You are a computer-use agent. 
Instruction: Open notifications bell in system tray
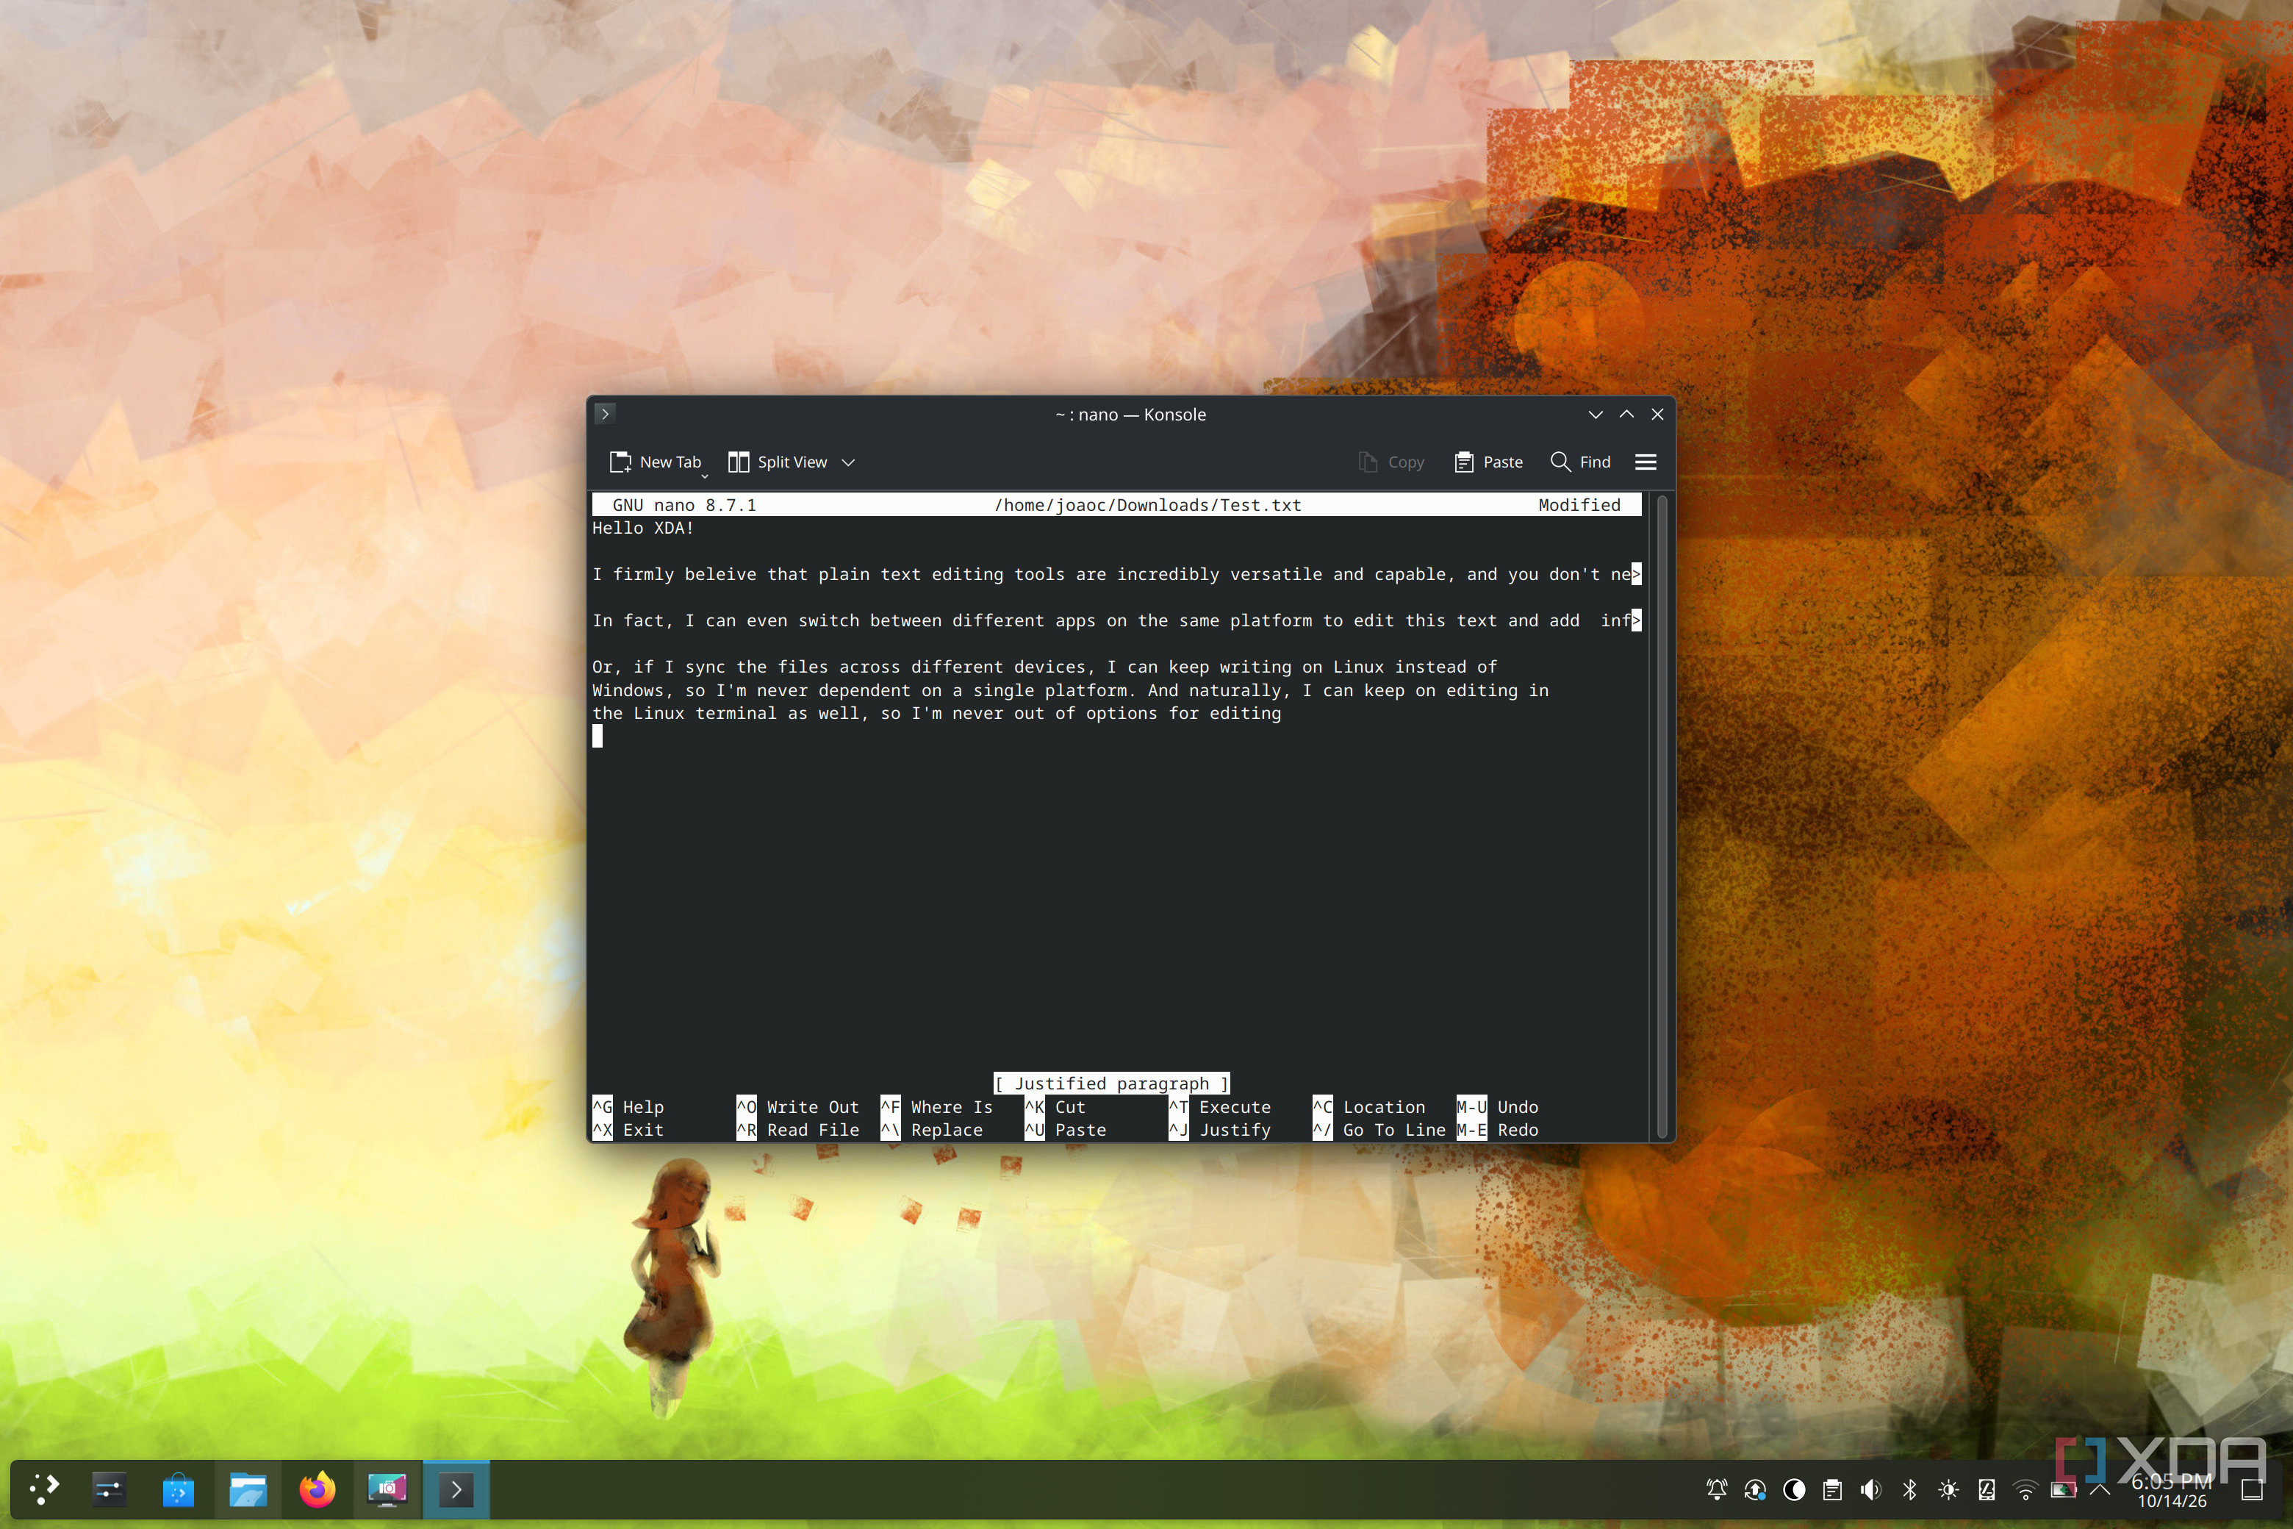1717,1489
